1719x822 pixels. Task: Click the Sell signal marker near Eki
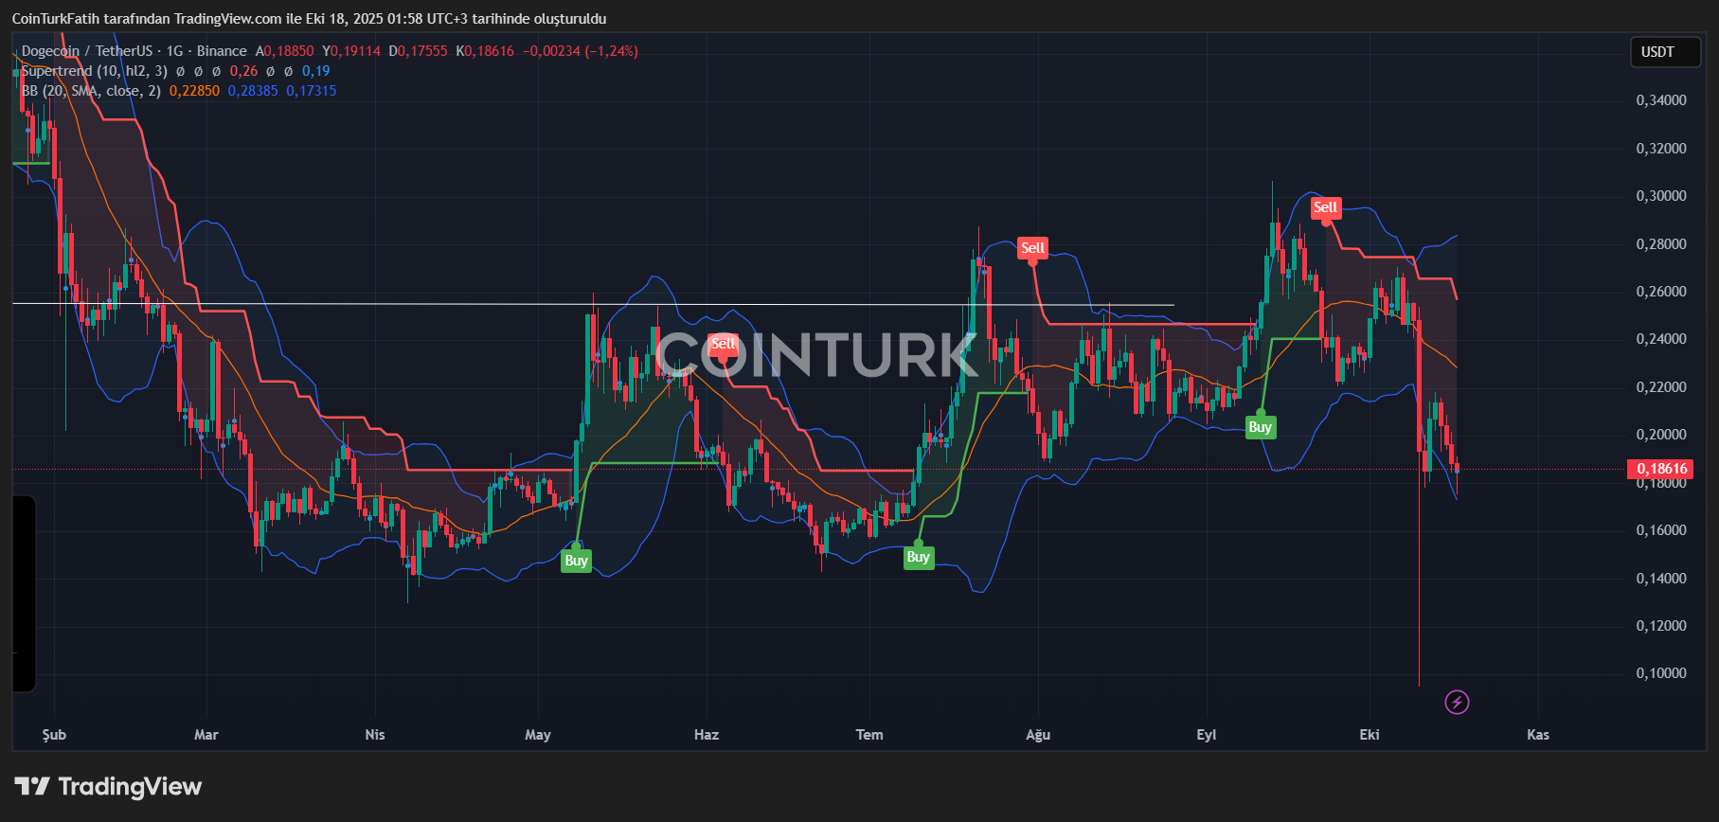tap(1325, 207)
